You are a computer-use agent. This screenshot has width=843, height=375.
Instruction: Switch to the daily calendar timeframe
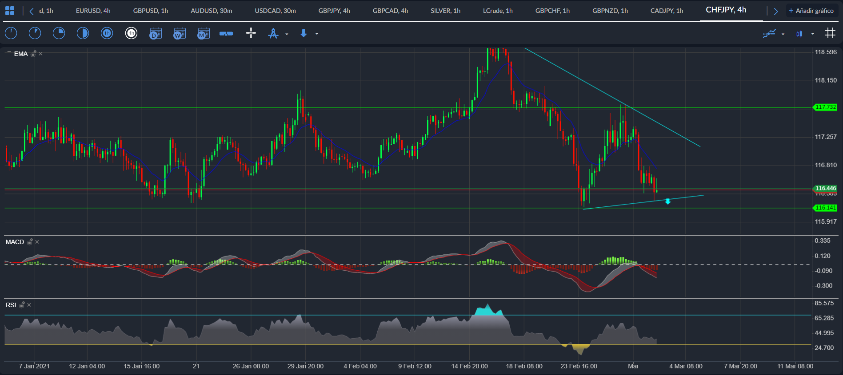click(156, 33)
